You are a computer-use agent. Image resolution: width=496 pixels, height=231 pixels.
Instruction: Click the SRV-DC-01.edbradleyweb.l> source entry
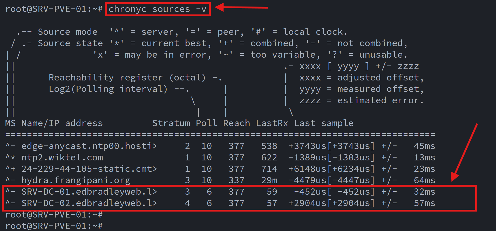click(x=89, y=192)
